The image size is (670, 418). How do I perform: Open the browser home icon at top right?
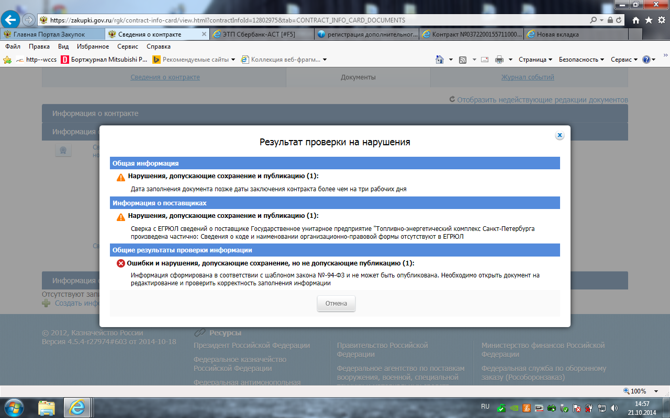635,20
